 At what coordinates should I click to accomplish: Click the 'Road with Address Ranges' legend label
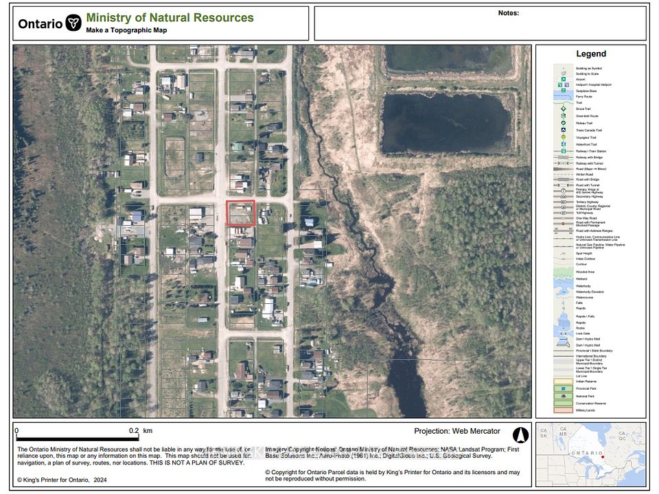594,231
